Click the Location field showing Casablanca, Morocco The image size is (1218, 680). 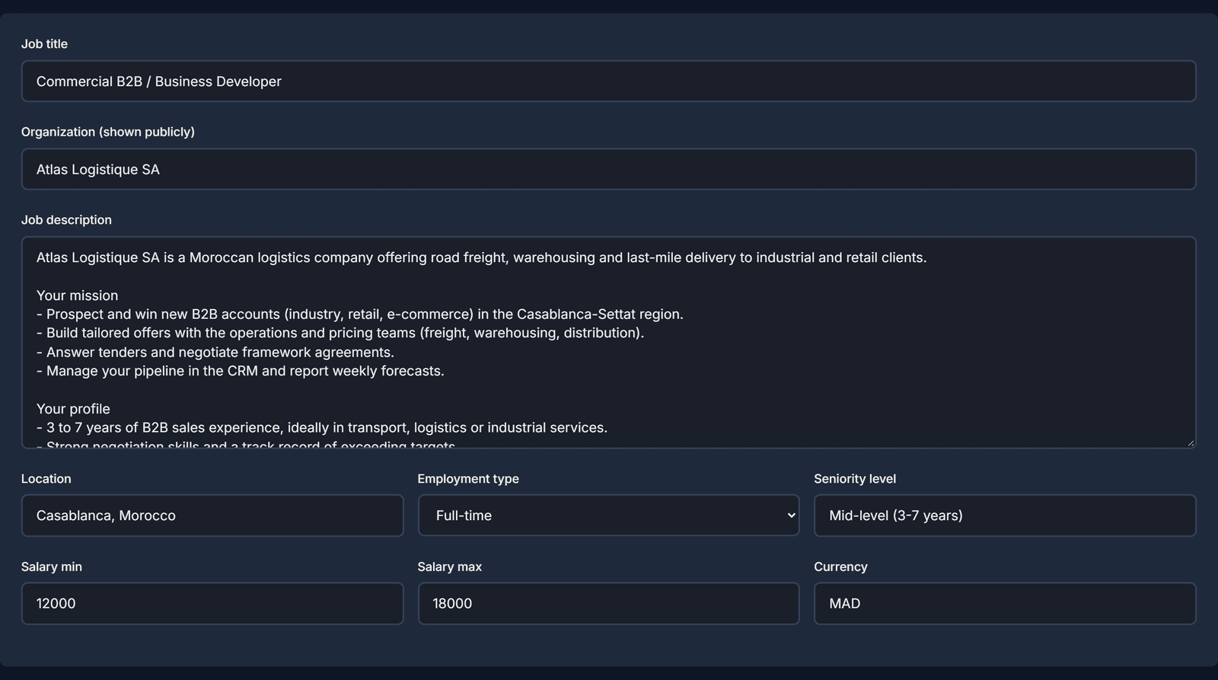point(212,516)
